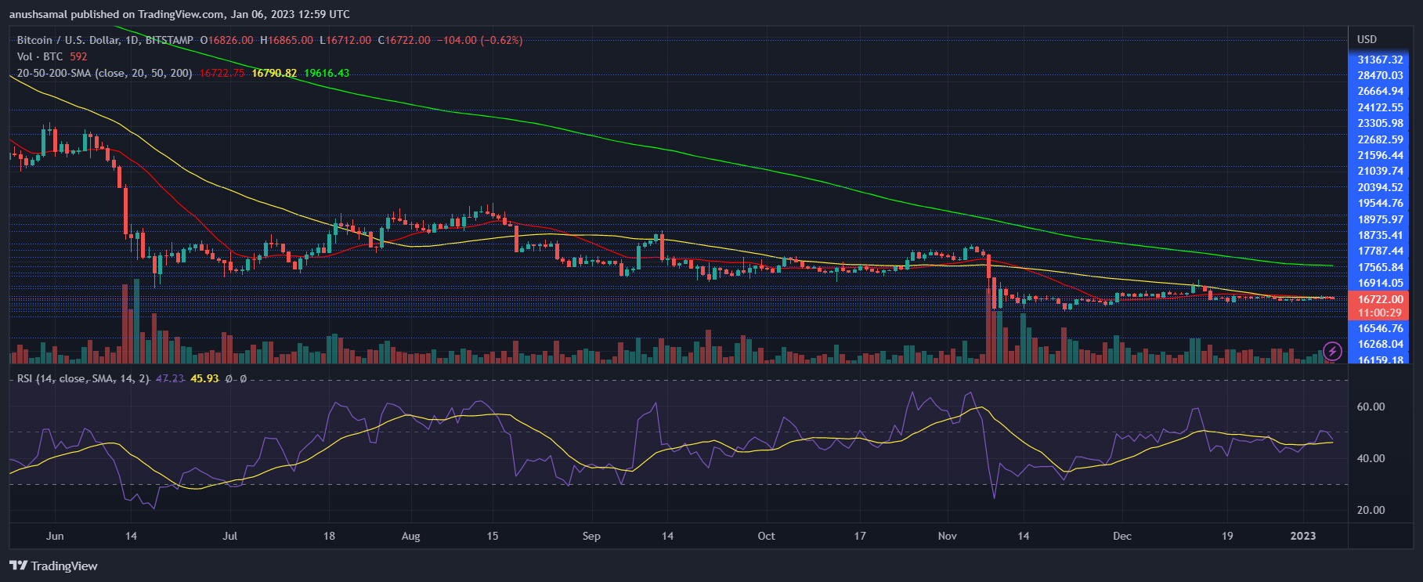The width and height of the screenshot is (1423, 582).
Task: Click the RSI value 47.23
Action: click(x=170, y=378)
